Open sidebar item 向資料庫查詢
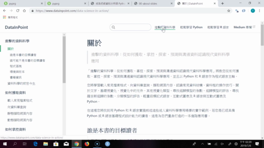This screenshot has width=264, height=148. coord(16,107)
